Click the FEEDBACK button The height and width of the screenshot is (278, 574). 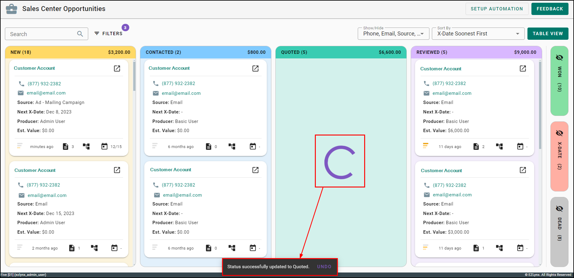pos(550,9)
